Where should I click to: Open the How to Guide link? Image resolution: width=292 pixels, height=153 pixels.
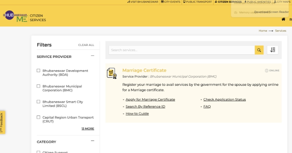(x=137, y=114)
